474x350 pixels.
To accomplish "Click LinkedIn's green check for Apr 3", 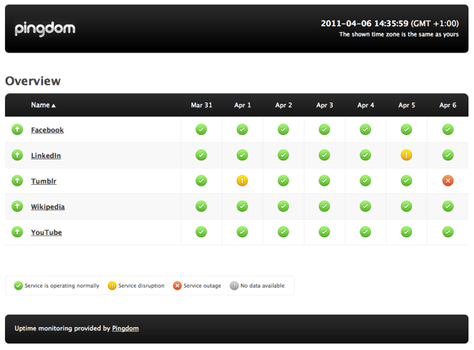I will (324, 155).
